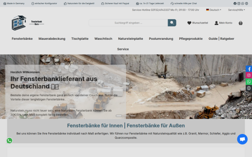Open the Mauerabdeckung menu
The image size is (252, 157).
52,39
